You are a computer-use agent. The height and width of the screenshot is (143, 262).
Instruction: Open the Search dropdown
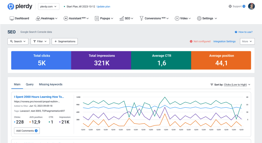(18, 41)
